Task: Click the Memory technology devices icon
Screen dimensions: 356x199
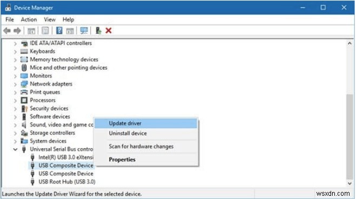Action: point(24,59)
